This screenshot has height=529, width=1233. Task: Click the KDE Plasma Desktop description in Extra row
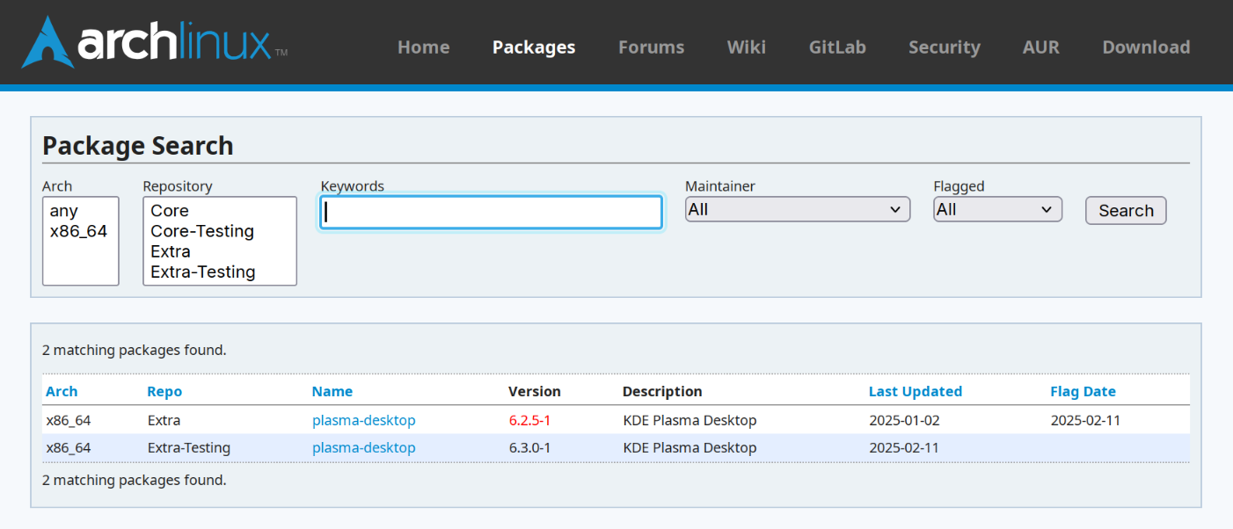pos(689,420)
